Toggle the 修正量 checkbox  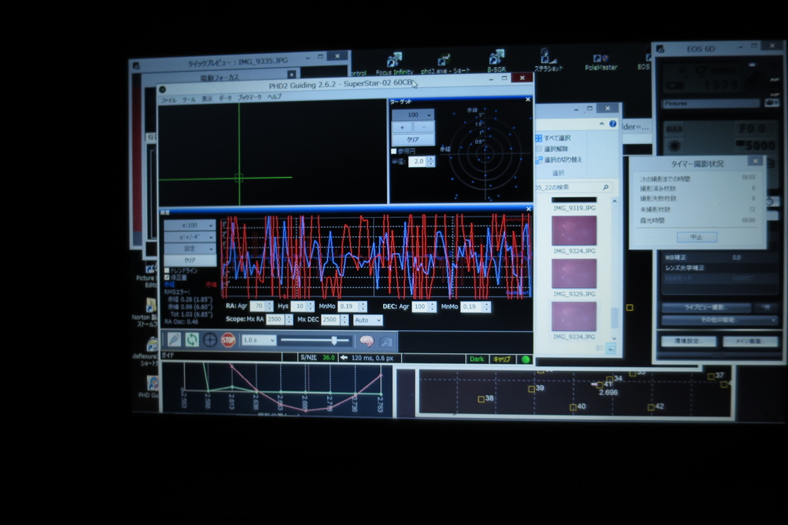167,277
